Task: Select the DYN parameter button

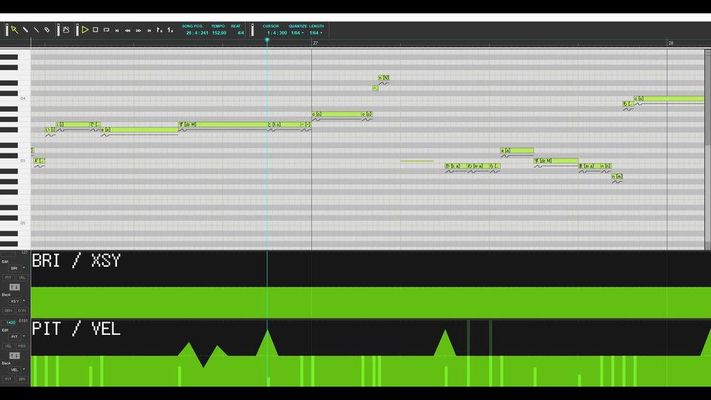Action: point(21,310)
